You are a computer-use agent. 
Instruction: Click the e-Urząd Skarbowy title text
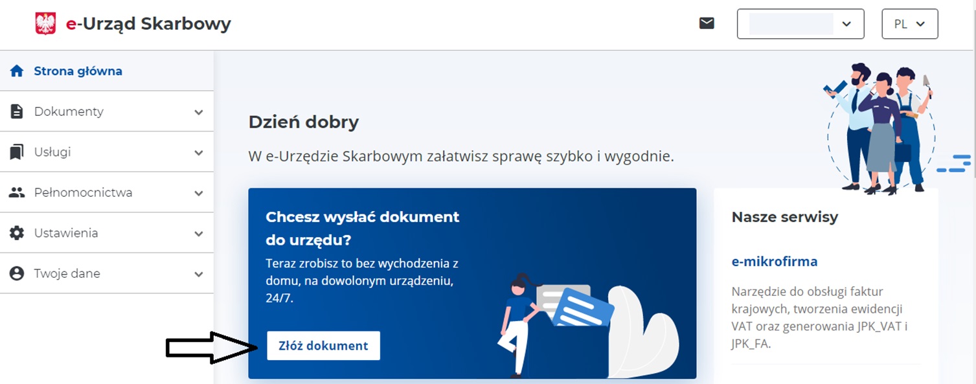(148, 24)
